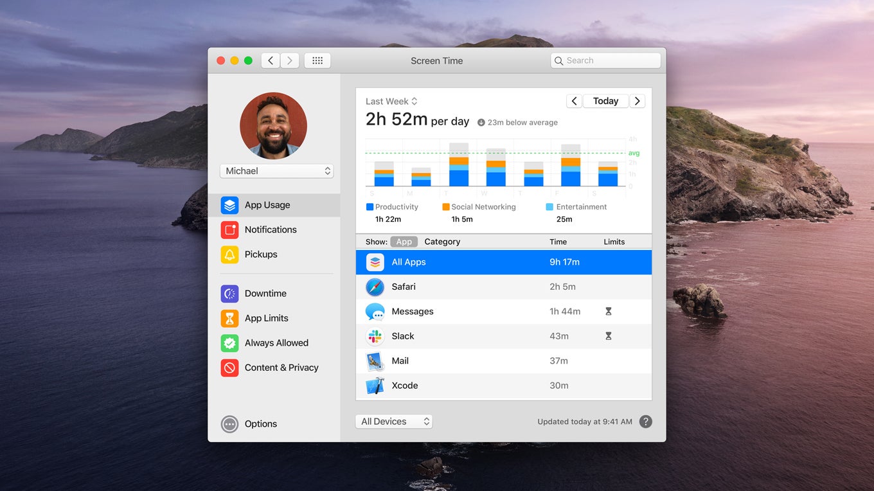Open the Downtime settings
This screenshot has height=491, width=874.
pos(265,294)
